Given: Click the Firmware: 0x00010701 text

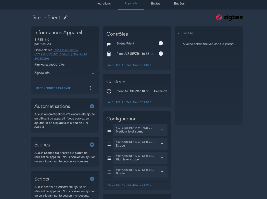Looking at the screenshot, I should [50, 65].
